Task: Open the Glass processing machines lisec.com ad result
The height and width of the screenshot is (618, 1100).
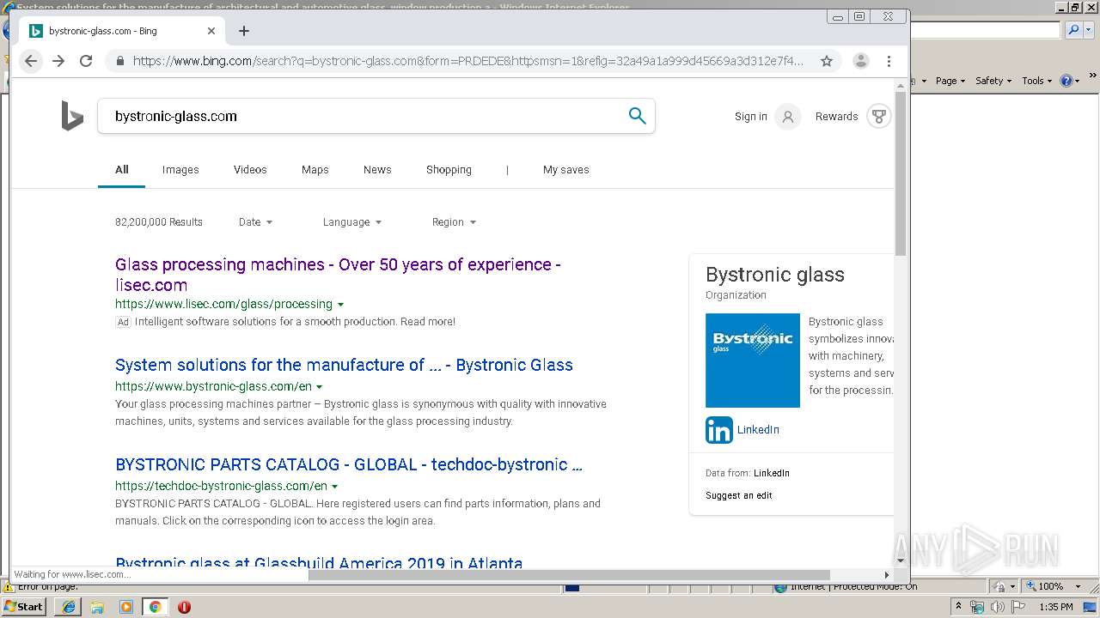Action: [338, 275]
